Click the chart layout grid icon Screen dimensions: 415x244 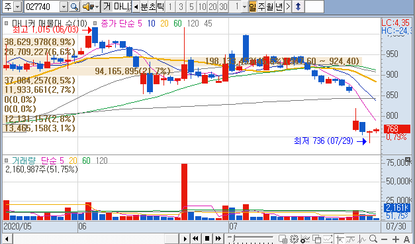pos(283,239)
